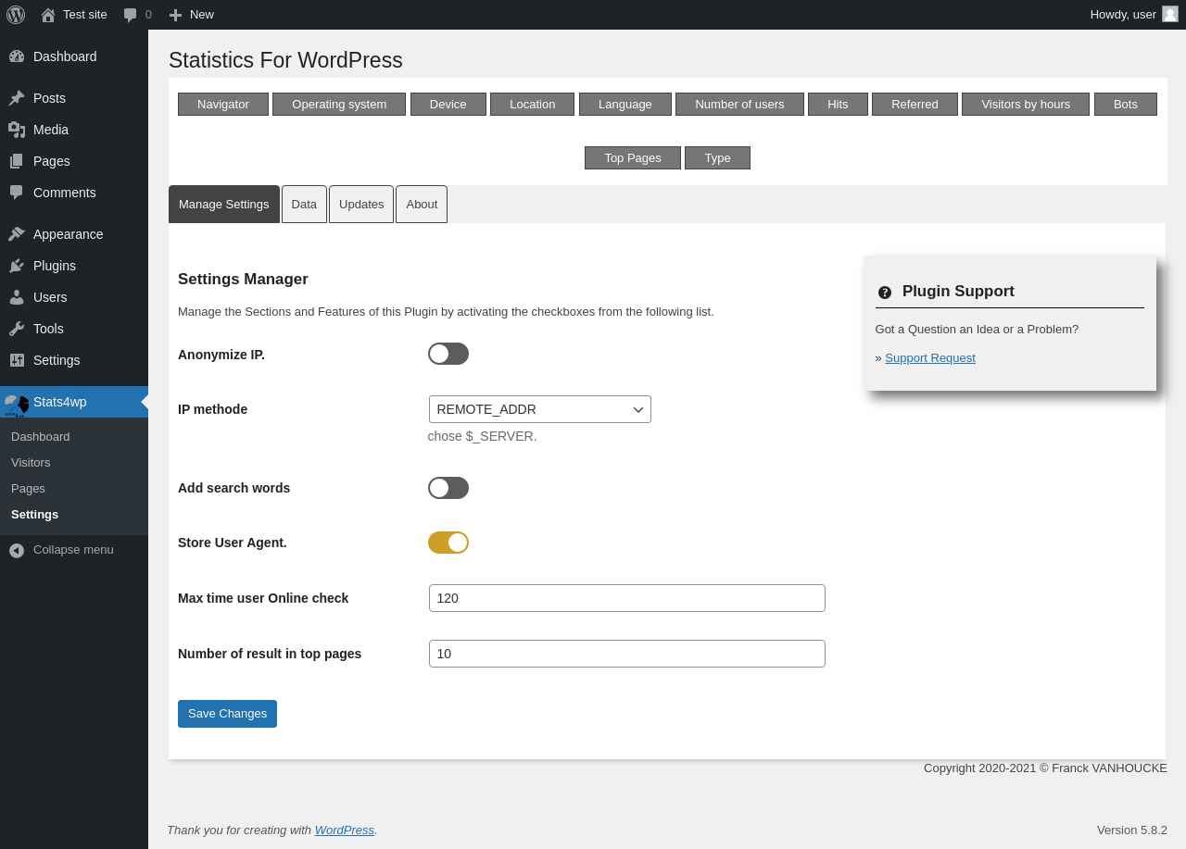1186x849 pixels.
Task: Switch to the Updates tab
Action: (x=361, y=204)
